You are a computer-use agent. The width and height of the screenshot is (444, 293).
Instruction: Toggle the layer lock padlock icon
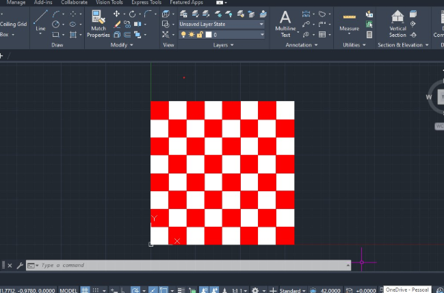click(x=199, y=34)
